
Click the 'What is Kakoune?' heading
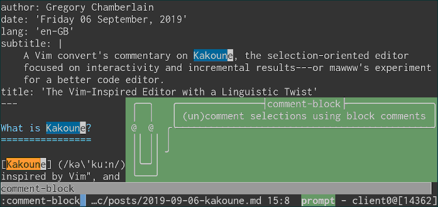coord(46,129)
